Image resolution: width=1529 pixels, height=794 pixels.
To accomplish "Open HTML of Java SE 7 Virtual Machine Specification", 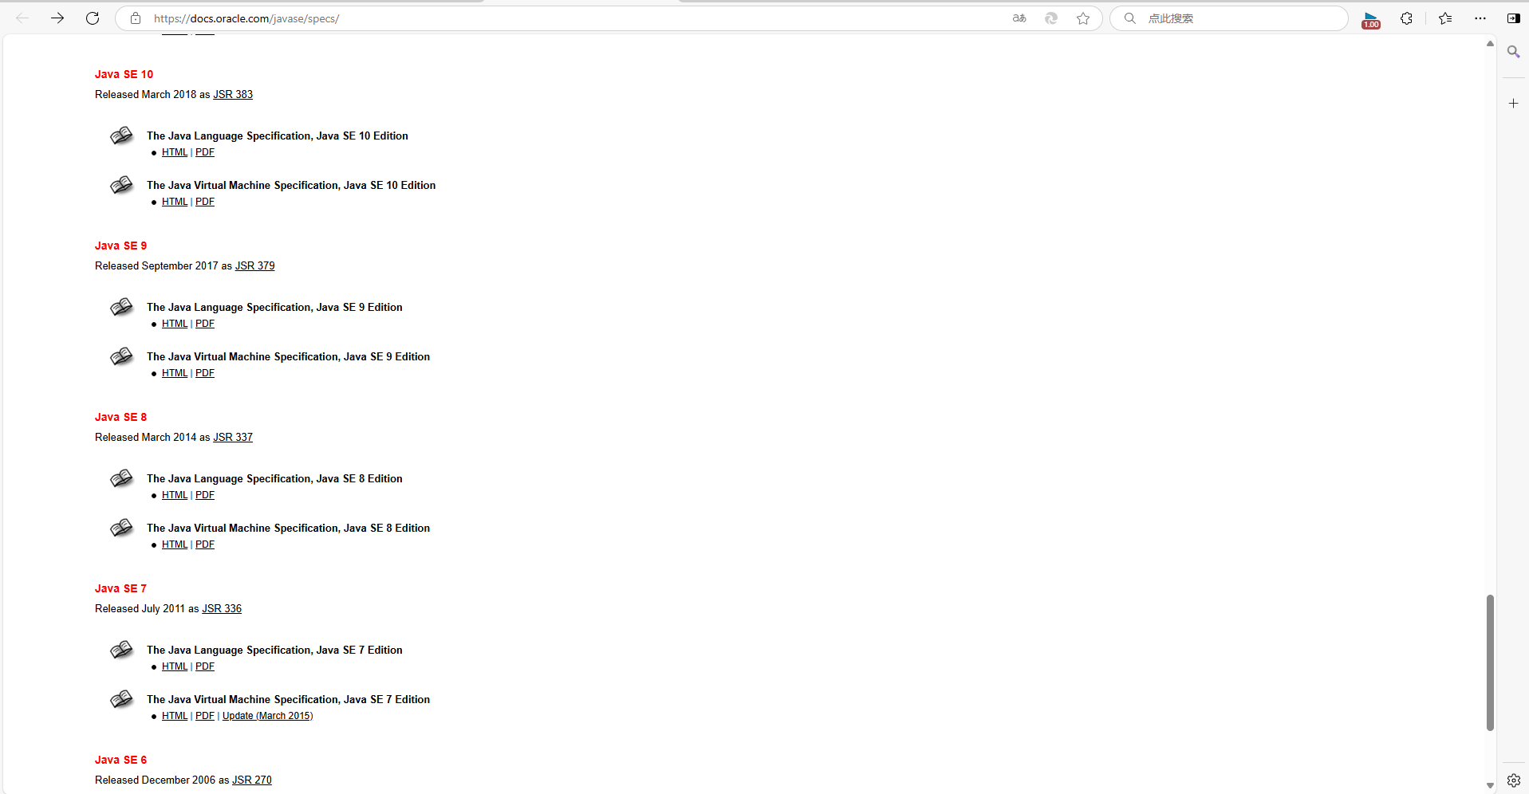I will 175,716.
